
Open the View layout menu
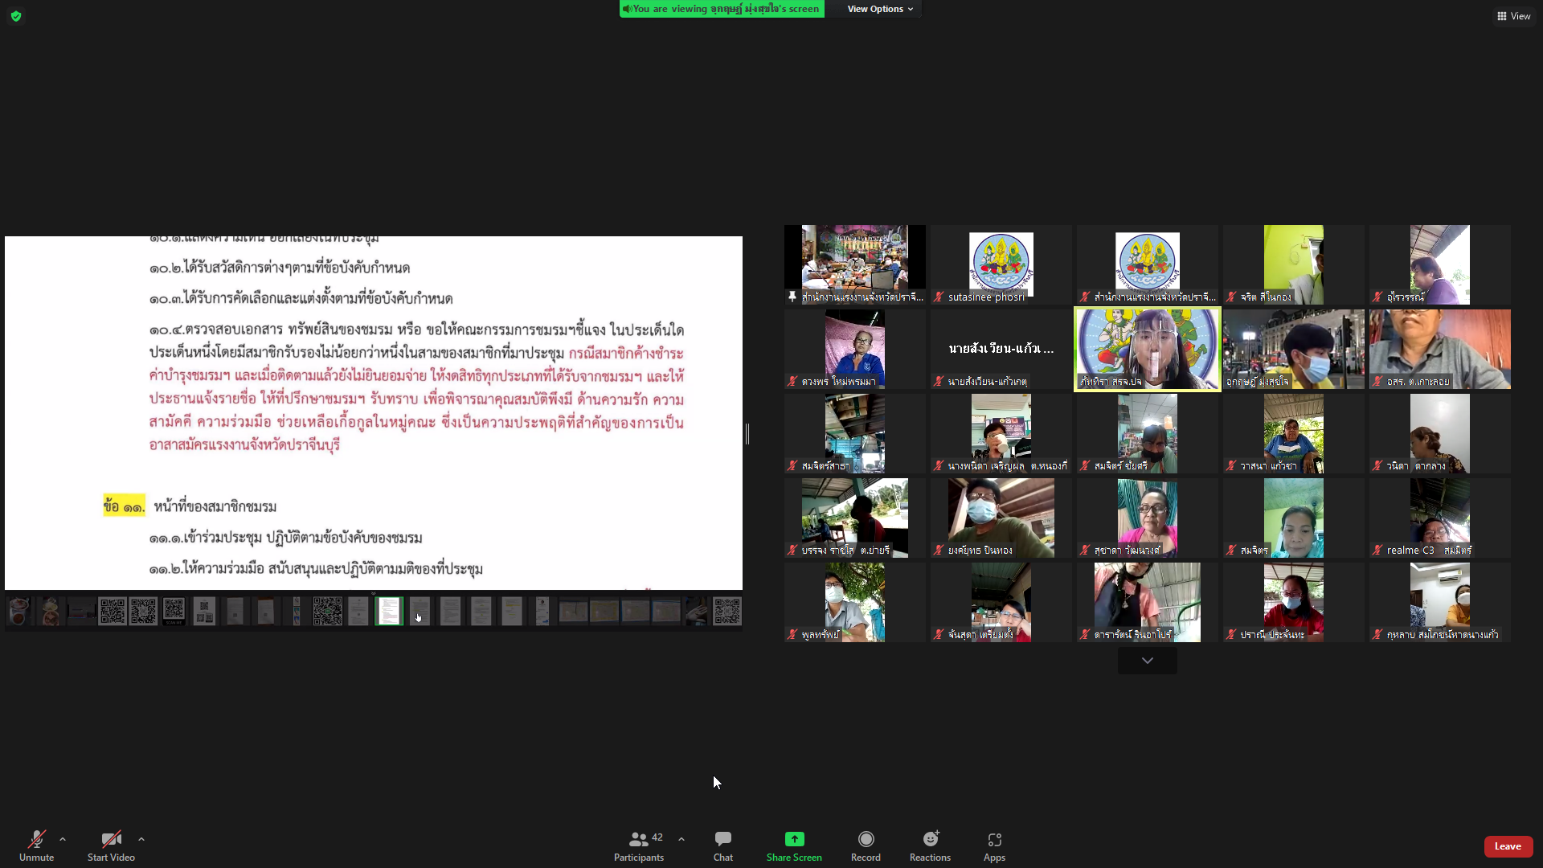[1513, 16]
